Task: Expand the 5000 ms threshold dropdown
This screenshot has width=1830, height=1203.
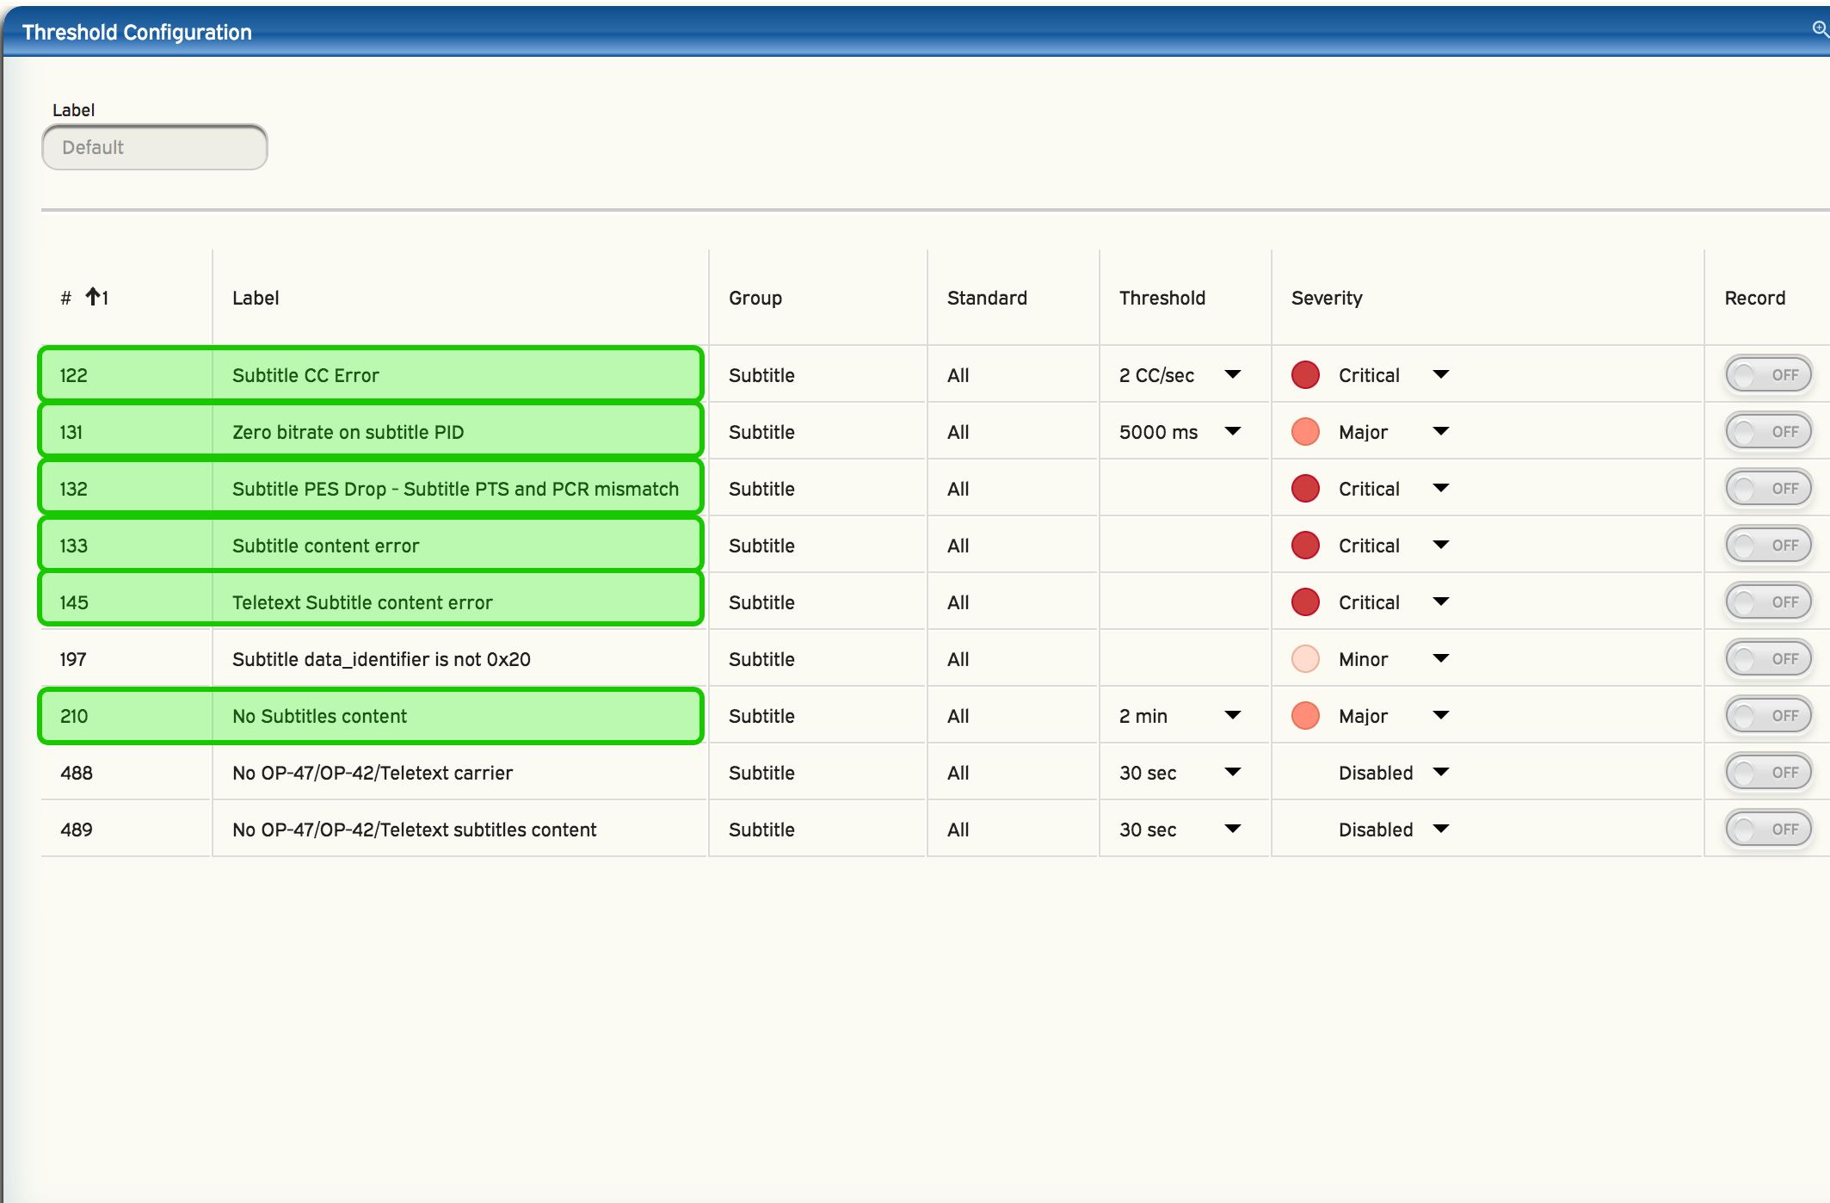Action: coord(1232,431)
